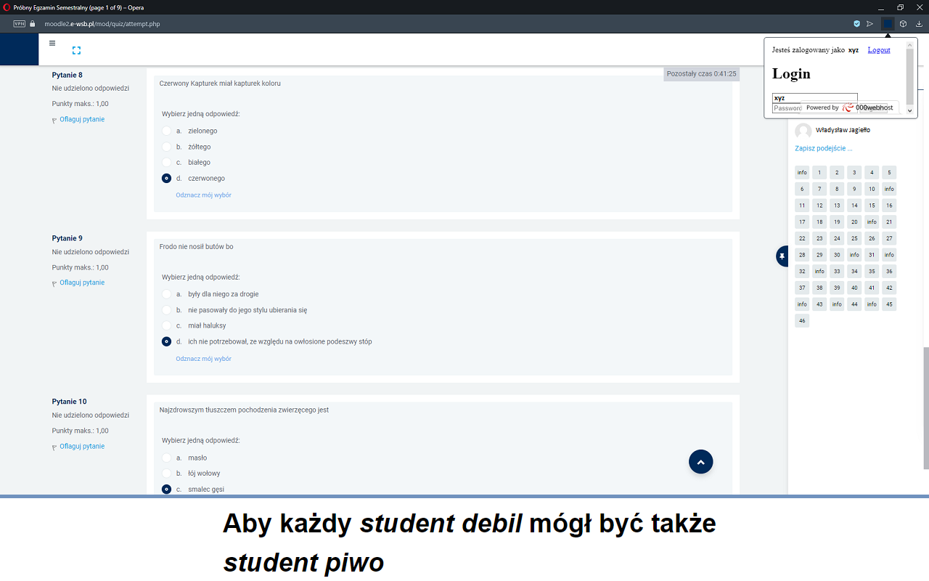Choose 'nie pasowały do jego stylu' option
The width and height of the screenshot is (929, 581).
click(167, 310)
